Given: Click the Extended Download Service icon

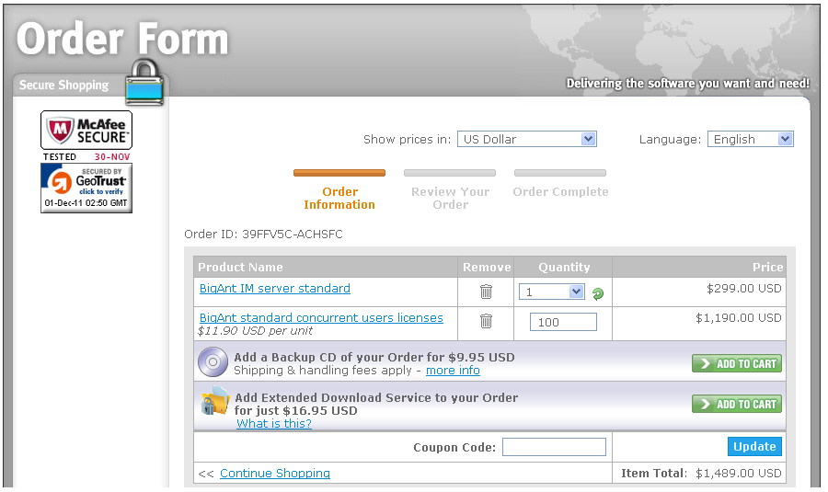Looking at the screenshot, I should [214, 403].
